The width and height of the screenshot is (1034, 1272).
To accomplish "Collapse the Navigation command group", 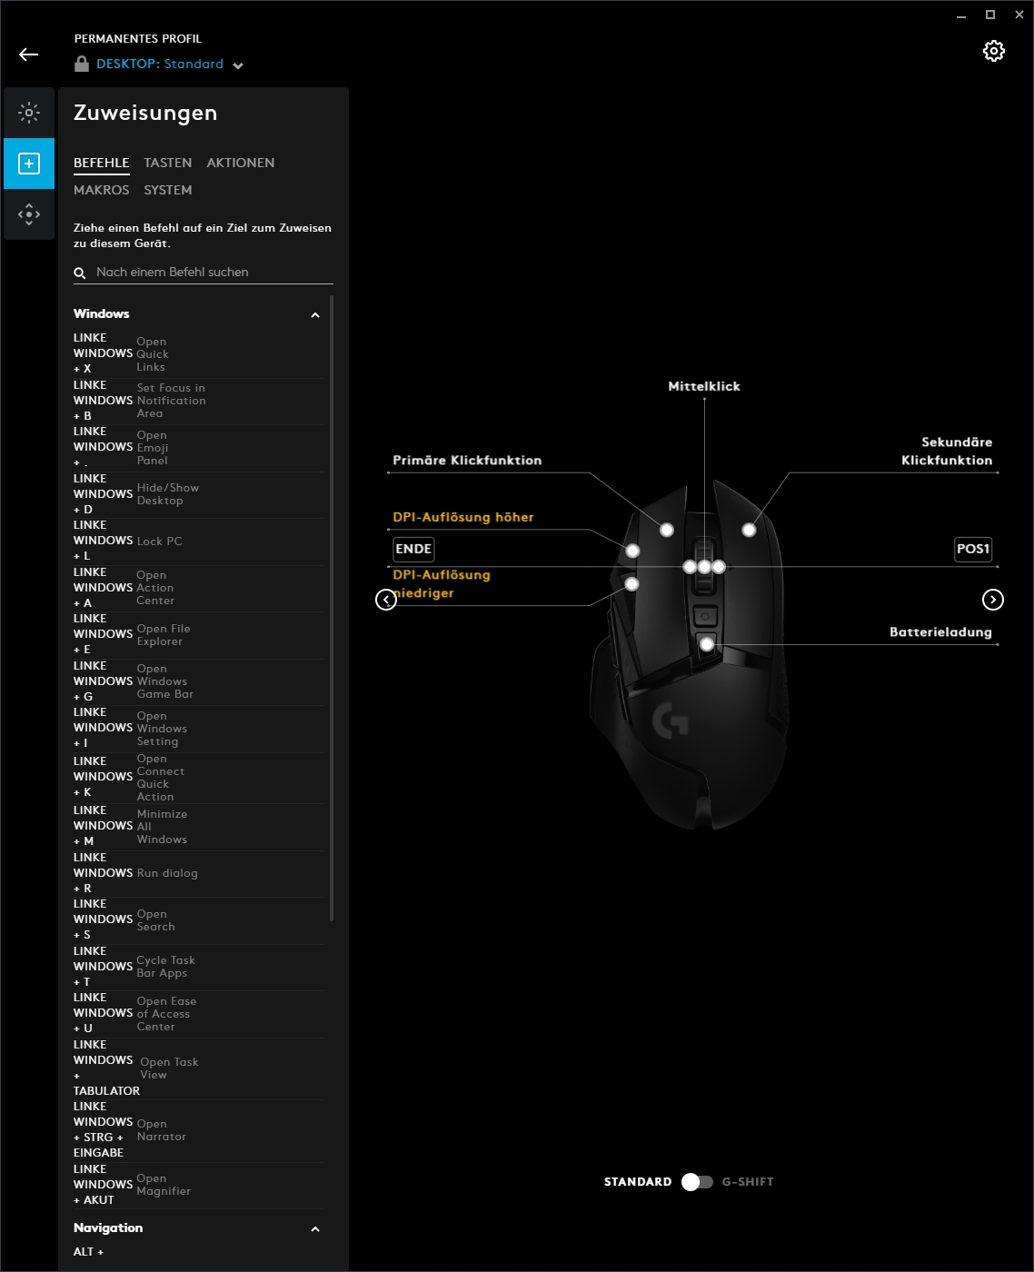I will 315,1229.
